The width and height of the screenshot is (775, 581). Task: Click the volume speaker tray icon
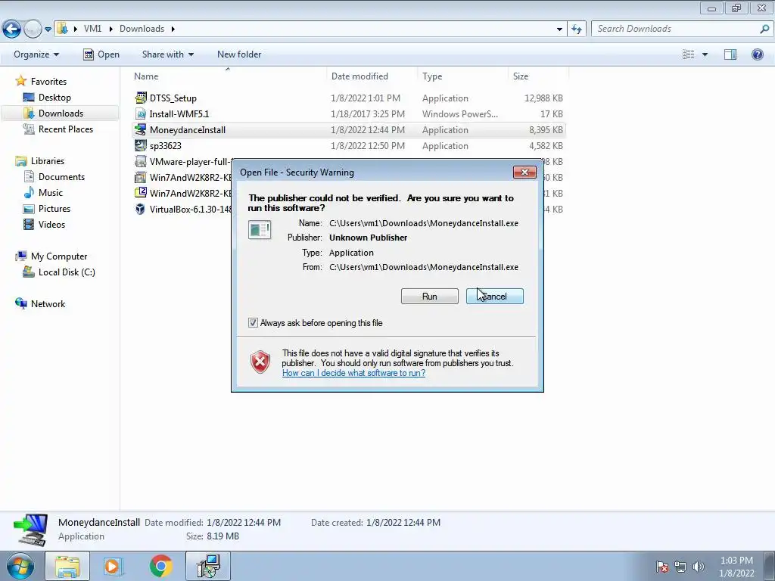699,567
